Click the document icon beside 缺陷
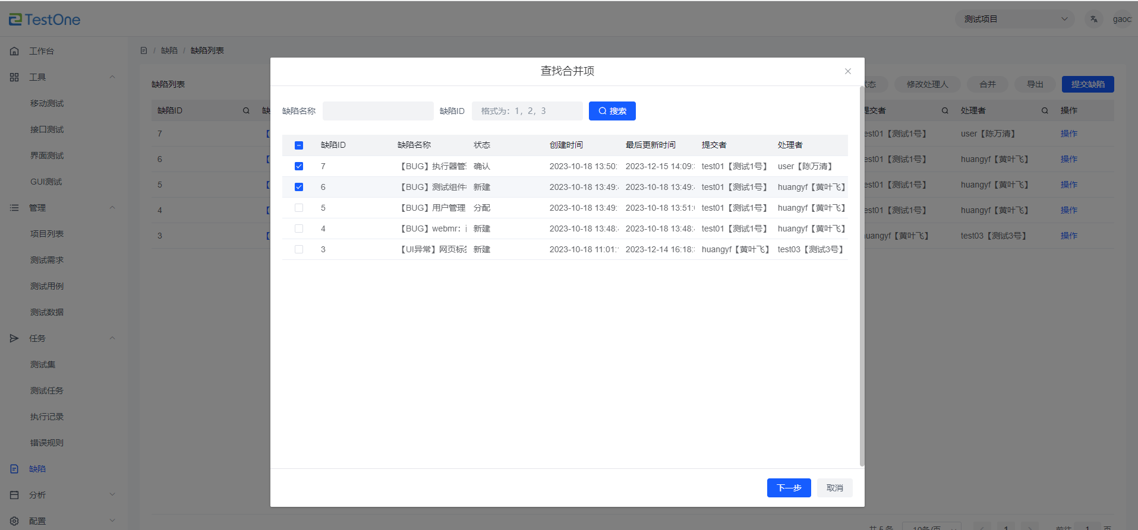Viewport: 1138px width, 530px height. coord(14,469)
